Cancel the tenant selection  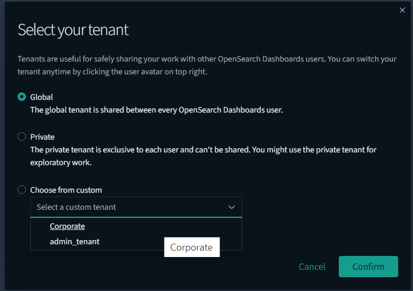[x=312, y=267]
